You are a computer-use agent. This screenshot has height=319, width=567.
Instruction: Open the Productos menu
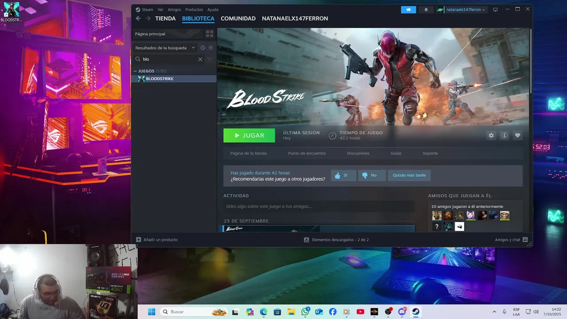[194, 9]
